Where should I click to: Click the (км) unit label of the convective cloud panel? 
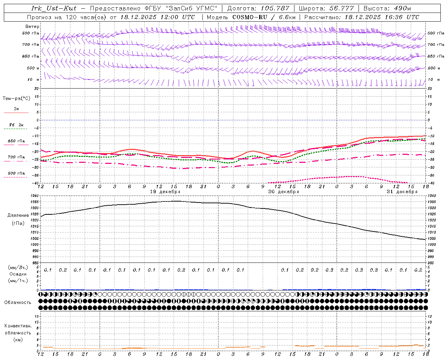[x=18, y=340]
